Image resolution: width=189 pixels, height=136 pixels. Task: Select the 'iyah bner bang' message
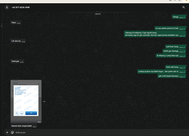tap(176, 47)
